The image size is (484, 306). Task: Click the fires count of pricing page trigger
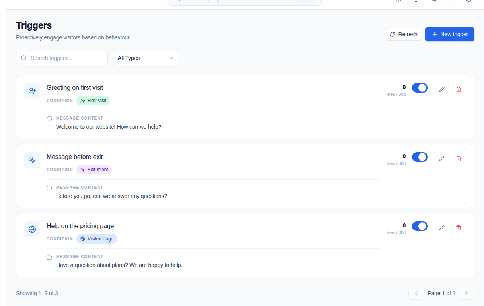click(x=404, y=225)
